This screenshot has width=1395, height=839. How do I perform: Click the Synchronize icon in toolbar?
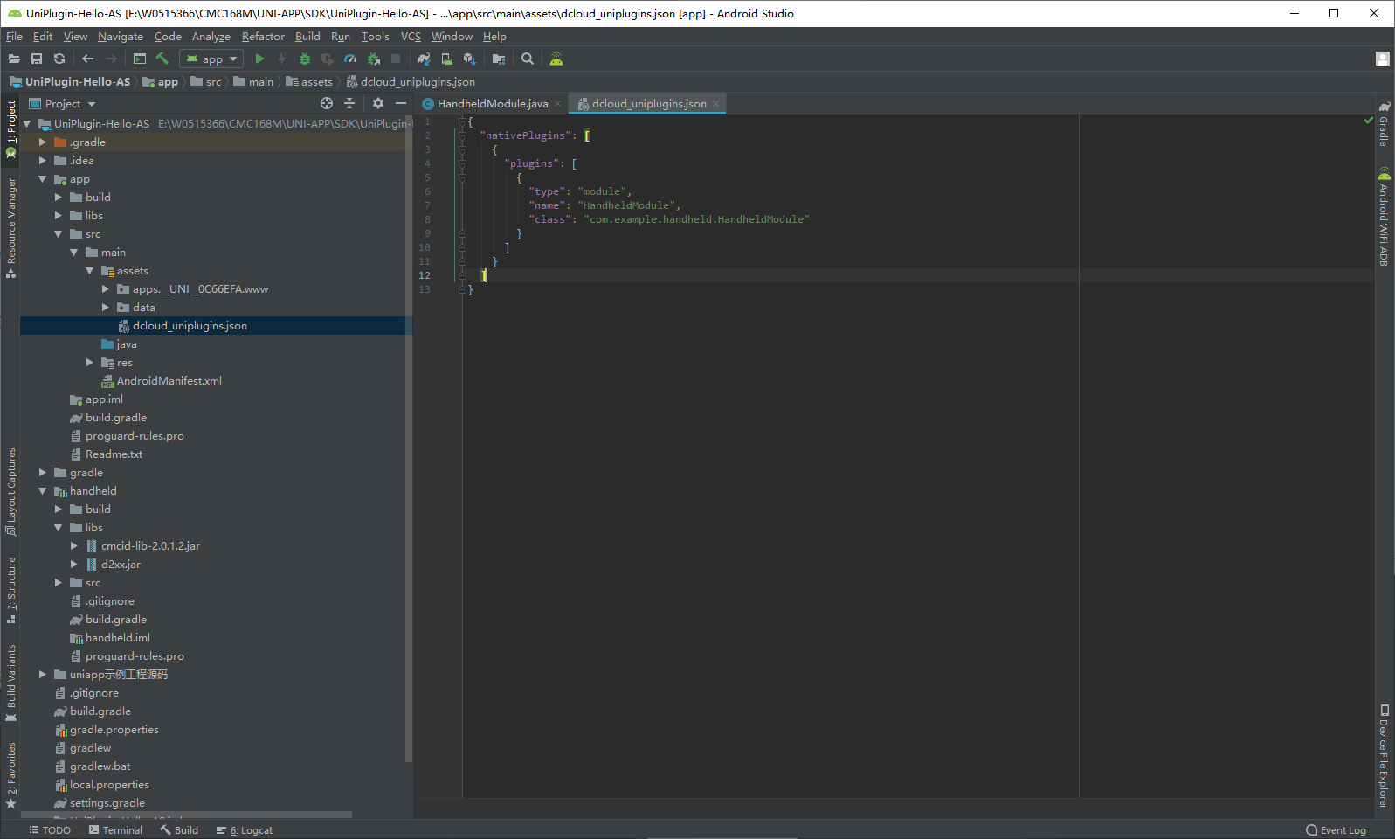pyautogui.click(x=59, y=59)
